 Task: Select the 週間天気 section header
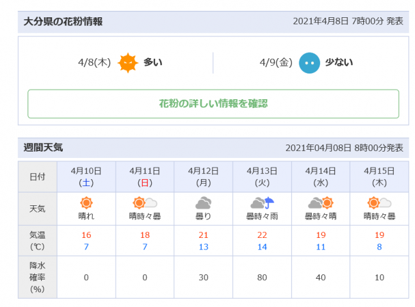tap(44, 148)
